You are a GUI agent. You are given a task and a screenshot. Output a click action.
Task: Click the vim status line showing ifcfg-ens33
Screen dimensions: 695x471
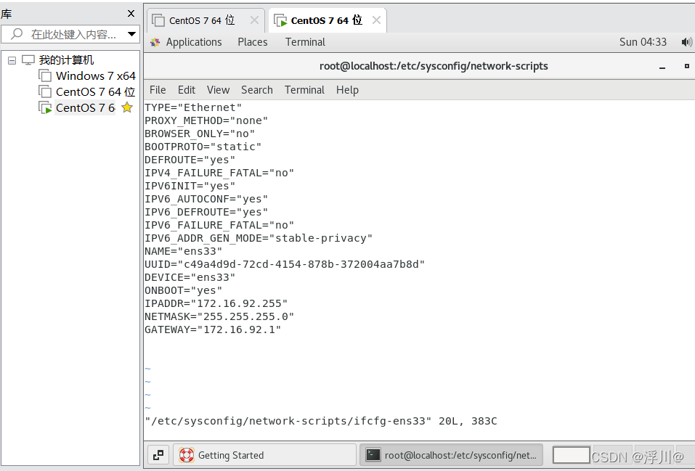321,421
